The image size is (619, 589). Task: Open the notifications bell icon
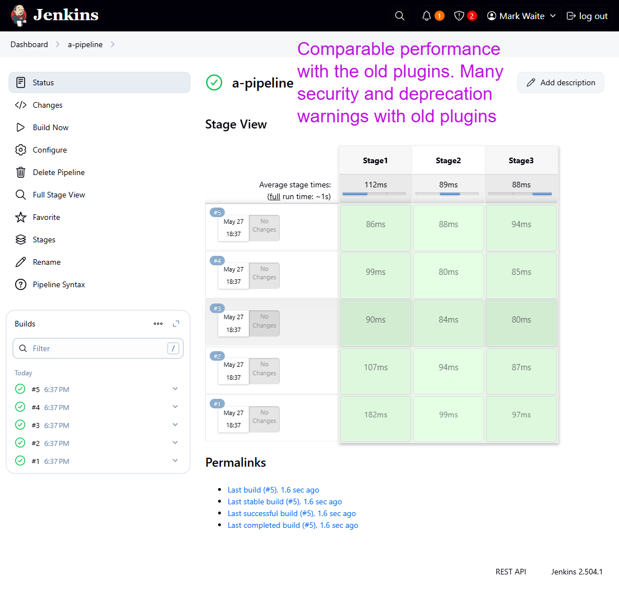[x=427, y=16]
